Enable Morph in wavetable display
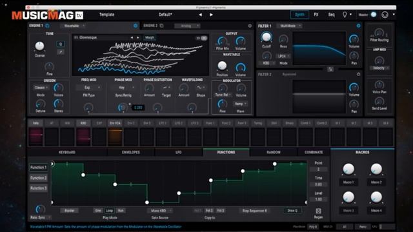 click(x=149, y=37)
